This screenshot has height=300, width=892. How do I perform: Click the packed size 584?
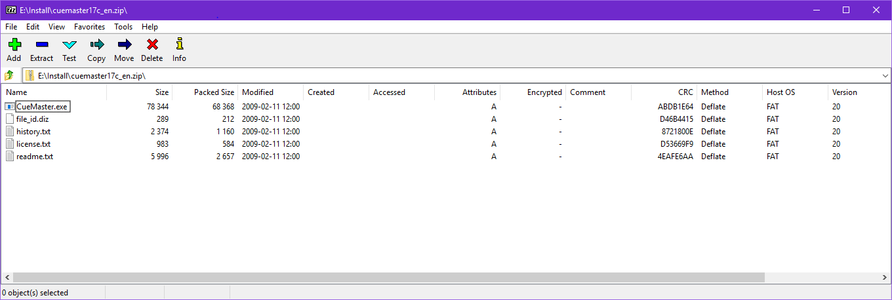228,144
